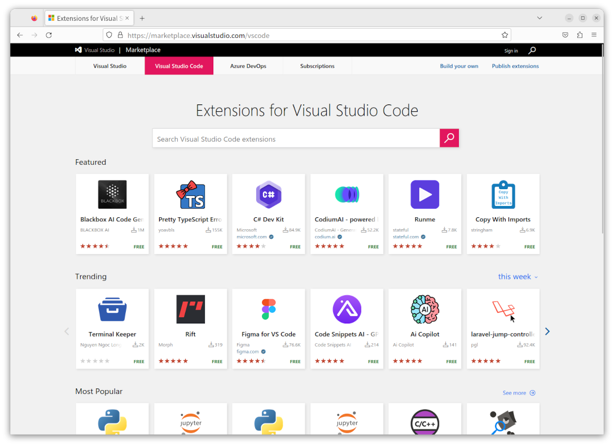Focus the Search Visual Studio Code extensions field
The image size is (614, 446).
coord(296,138)
